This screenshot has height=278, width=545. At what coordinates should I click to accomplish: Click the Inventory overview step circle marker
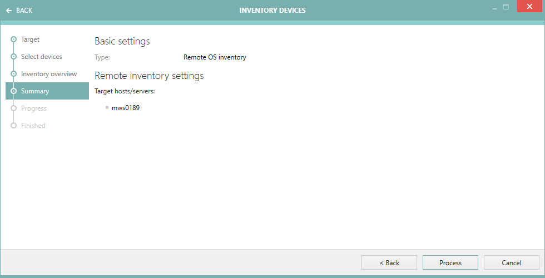coord(13,74)
